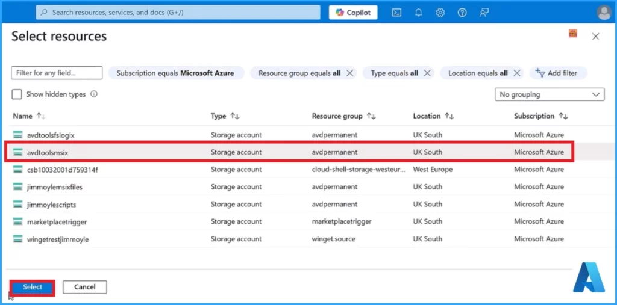Click winget.source resource group cell

333,239
